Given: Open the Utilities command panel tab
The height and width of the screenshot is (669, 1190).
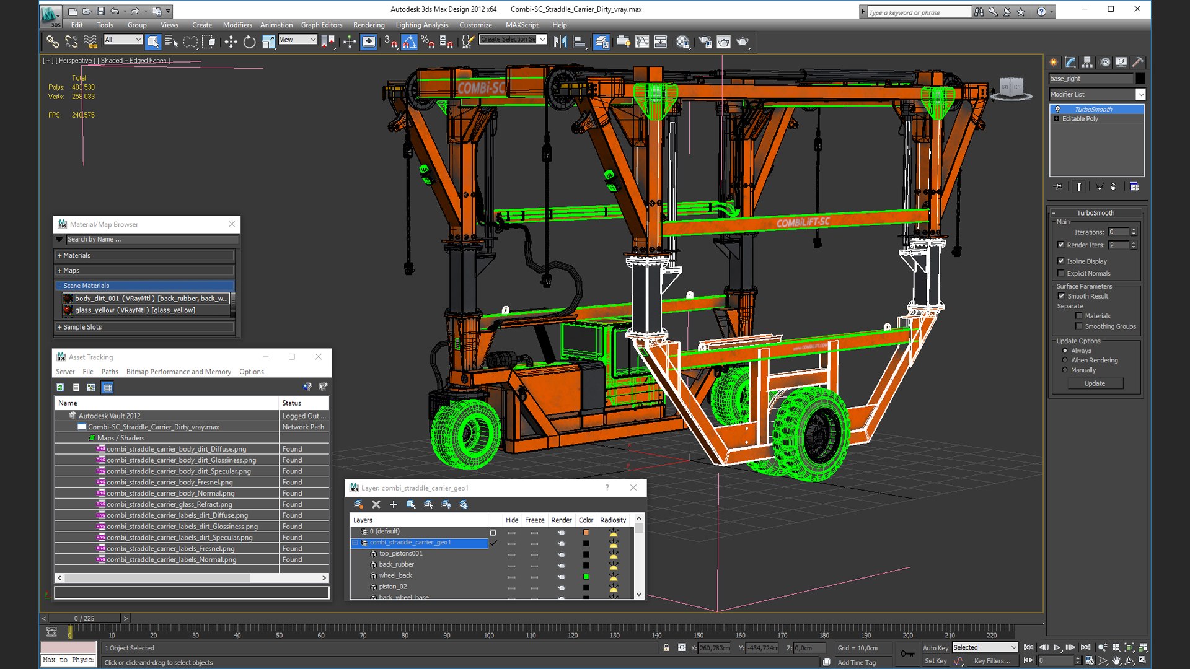Looking at the screenshot, I should pos(1138,62).
